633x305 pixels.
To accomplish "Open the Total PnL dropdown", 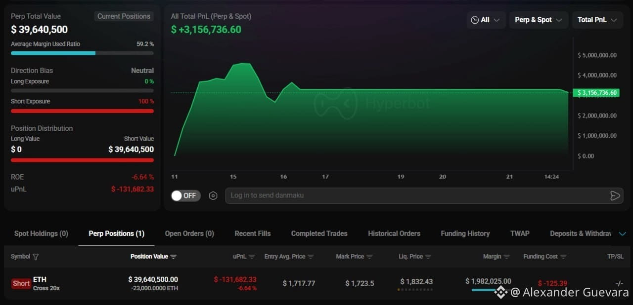I will tap(597, 20).
